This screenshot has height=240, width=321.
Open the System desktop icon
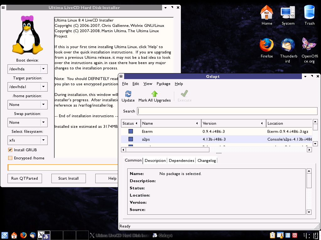tap(288, 13)
